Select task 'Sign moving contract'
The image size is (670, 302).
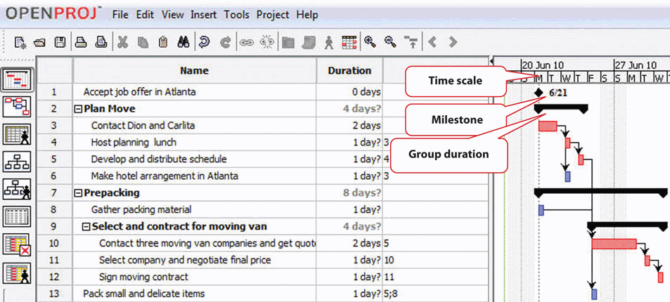click(x=143, y=277)
